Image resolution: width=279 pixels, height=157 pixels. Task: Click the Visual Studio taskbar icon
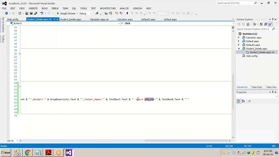[x=69, y=153]
